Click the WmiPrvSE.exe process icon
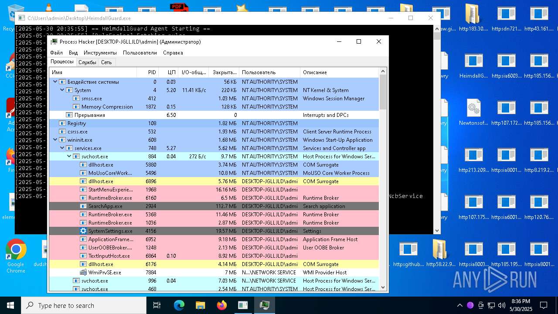Viewport: 558px width, 314px height. click(83, 273)
